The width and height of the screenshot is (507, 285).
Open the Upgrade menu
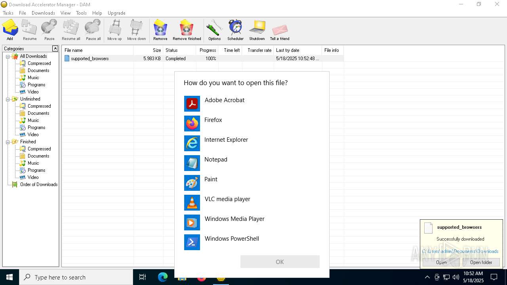116,13
